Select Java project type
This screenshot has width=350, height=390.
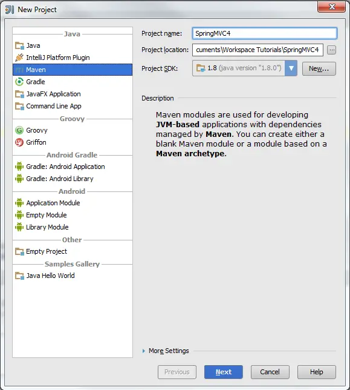pos(73,45)
